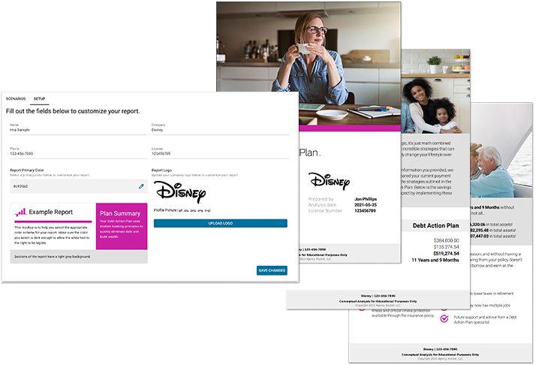Screen dimensions: 536x365
Task: Open the cover photo of woman drinking coffee
Action: [308, 56]
